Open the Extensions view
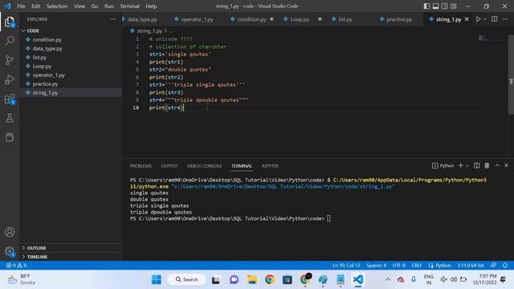The height and width of the screenshot is (289, 514). tap(10, 99)
